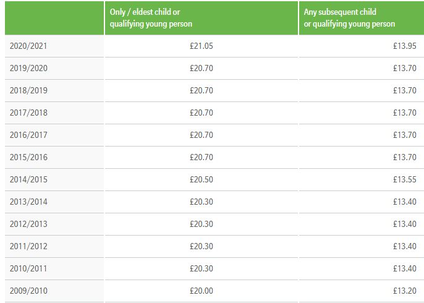Click the 2018/2019 year cell
Viewport: 424px width, 303px height.
(28, 91)
